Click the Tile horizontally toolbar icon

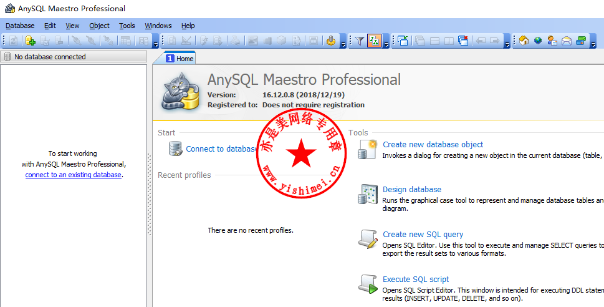(x=434, y=41)
